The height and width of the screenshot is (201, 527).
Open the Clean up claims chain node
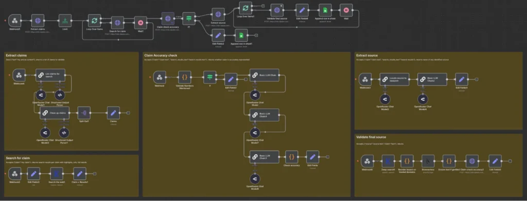tap(55, 113)
